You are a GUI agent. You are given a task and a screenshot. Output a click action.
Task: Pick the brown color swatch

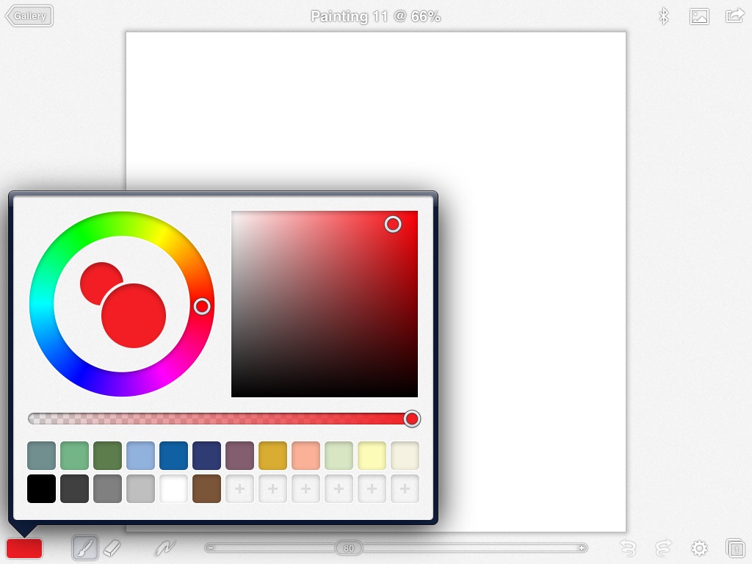(x=206, y=488)
